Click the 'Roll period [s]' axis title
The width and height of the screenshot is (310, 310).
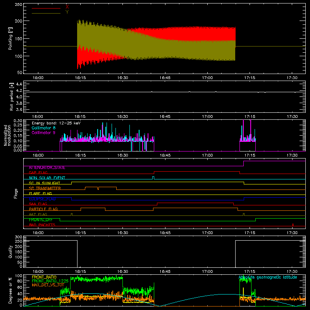pos(12,96)
